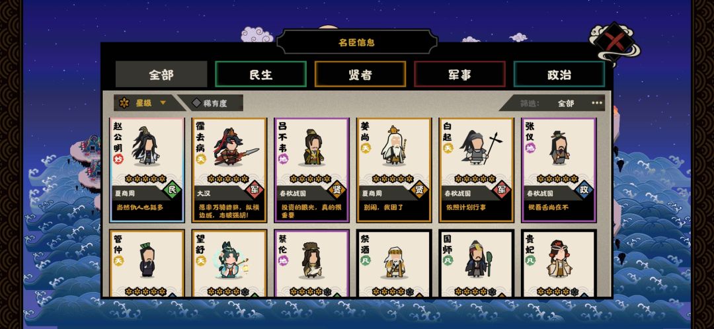Switch to the 贤者 tab

coord(360,74)
